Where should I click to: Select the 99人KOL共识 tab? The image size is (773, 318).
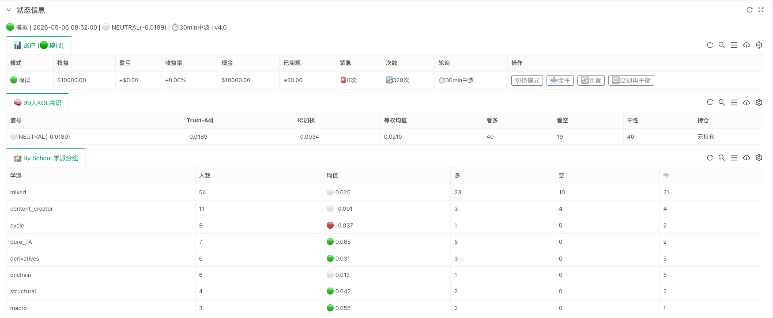coord(38,103)
